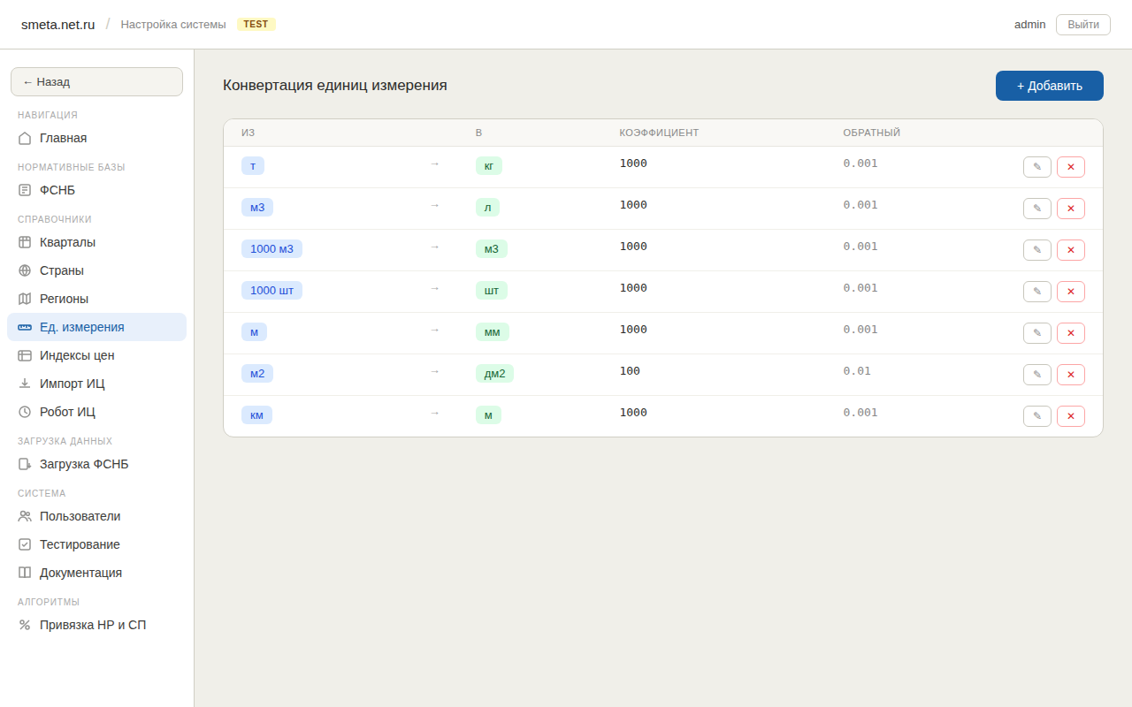The height and width of the screenshot is (707, 1132).
Task: Delete the км to м conversion row
Action: point(1070,416)
